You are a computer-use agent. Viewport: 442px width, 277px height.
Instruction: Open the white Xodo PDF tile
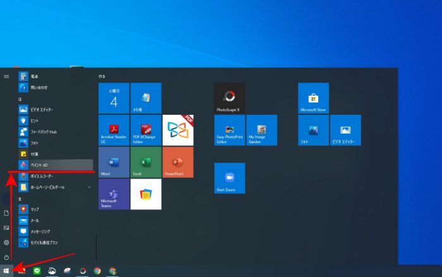(x=178, y=130)
